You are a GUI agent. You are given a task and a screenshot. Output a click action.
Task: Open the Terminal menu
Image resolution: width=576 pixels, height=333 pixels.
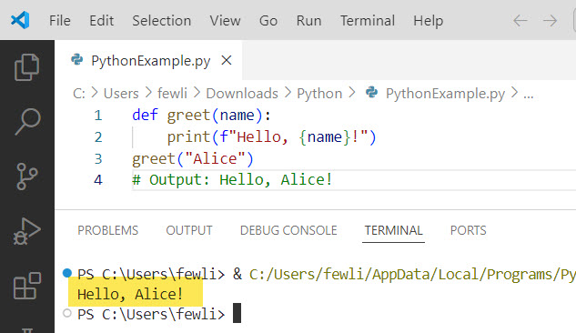(368, 21)
